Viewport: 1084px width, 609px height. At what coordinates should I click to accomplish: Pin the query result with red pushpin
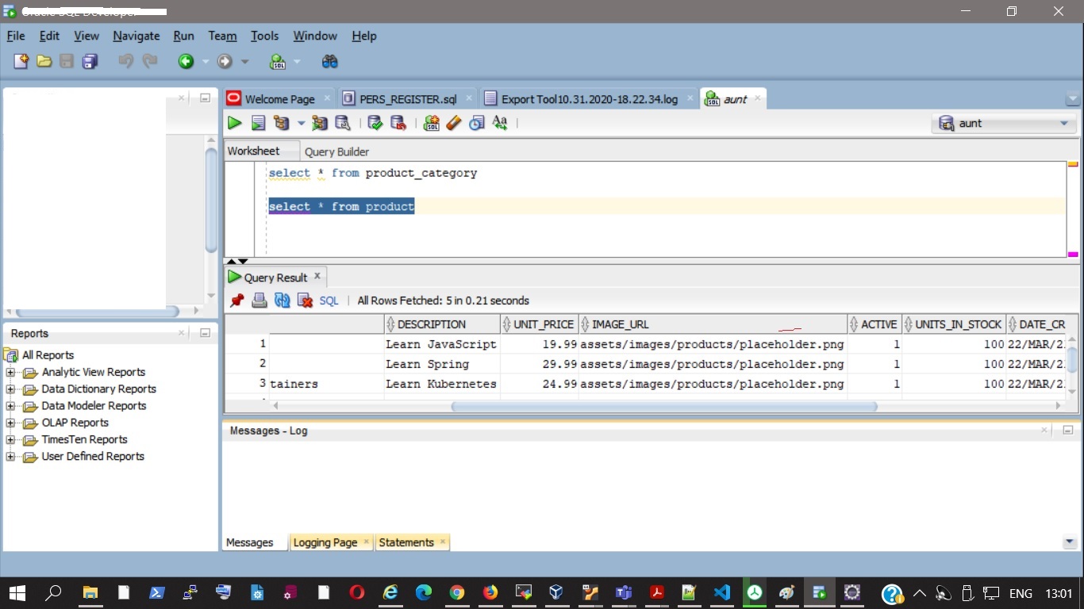tap(236, 301)
